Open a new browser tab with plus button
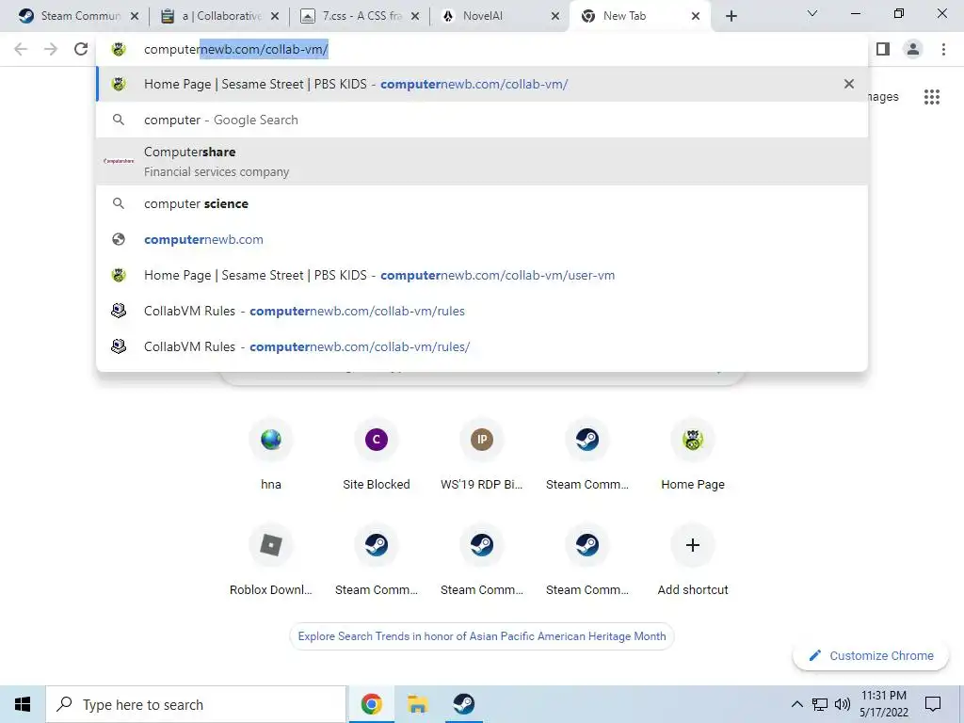This screenshot has height=723, width=964. (x=731, y=16)
